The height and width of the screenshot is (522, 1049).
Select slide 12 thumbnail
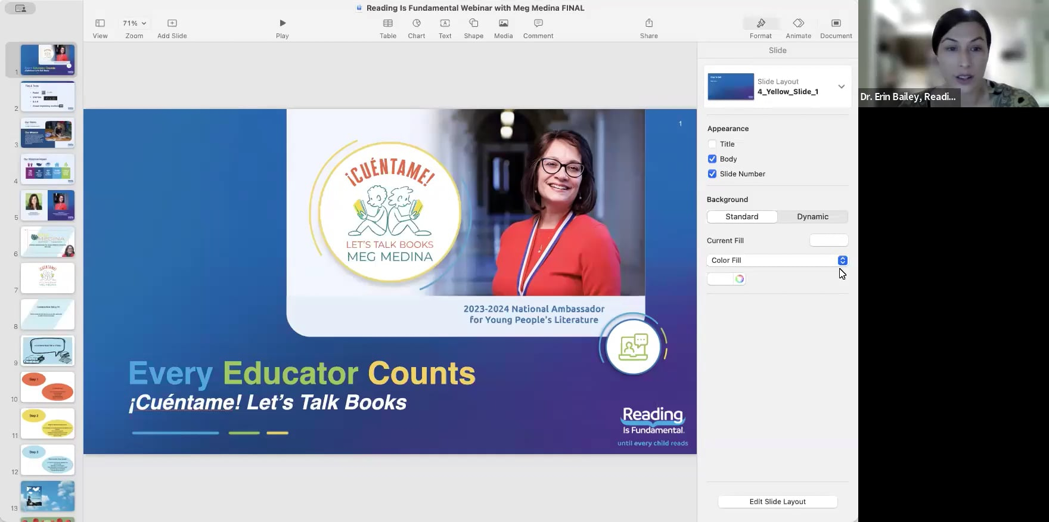48,460
